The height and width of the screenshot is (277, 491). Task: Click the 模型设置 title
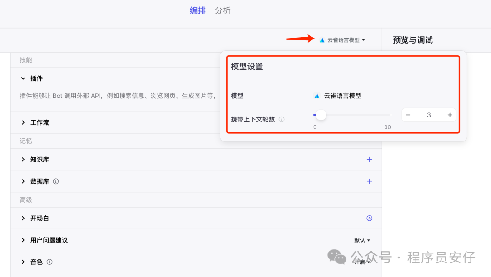pos(247,67)
